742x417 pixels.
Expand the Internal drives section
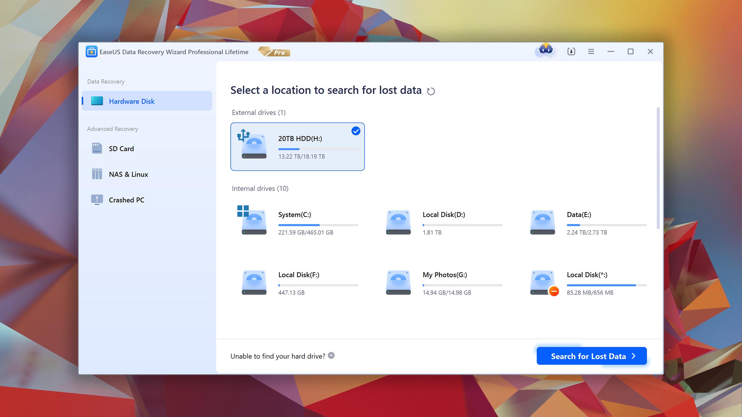(x=260, y=188)
